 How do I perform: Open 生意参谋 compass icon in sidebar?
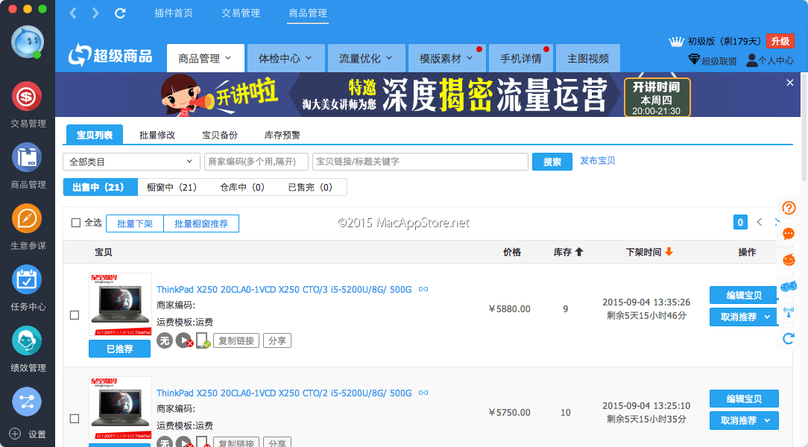pyautogui.click(x=27, y=218)
